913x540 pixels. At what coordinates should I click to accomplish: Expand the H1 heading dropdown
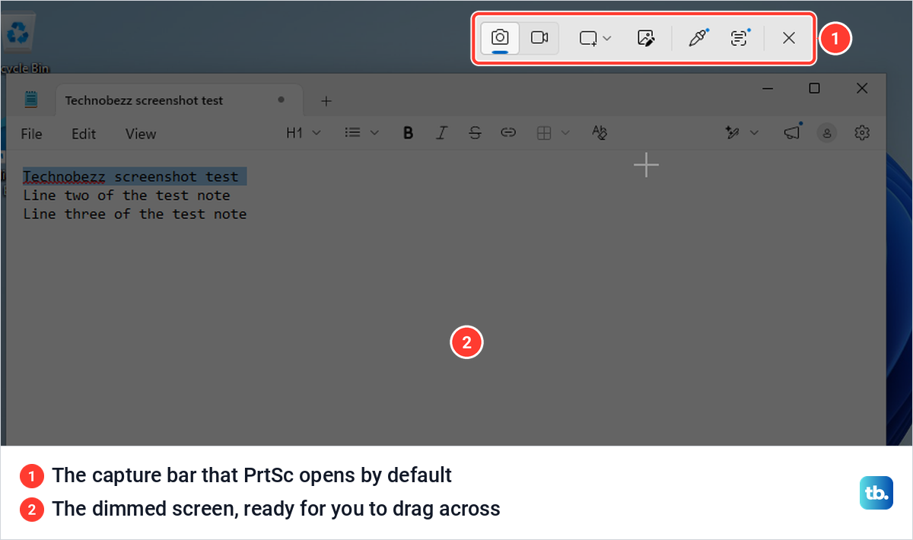click(304, 133)
